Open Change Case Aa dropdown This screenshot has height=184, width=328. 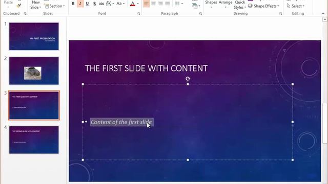coord(120,4)
